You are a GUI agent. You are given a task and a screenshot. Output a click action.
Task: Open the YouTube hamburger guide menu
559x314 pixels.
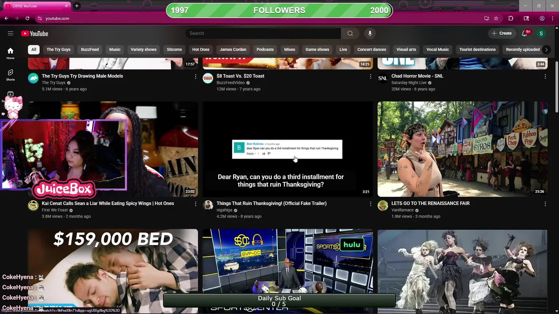click(10, 33)
